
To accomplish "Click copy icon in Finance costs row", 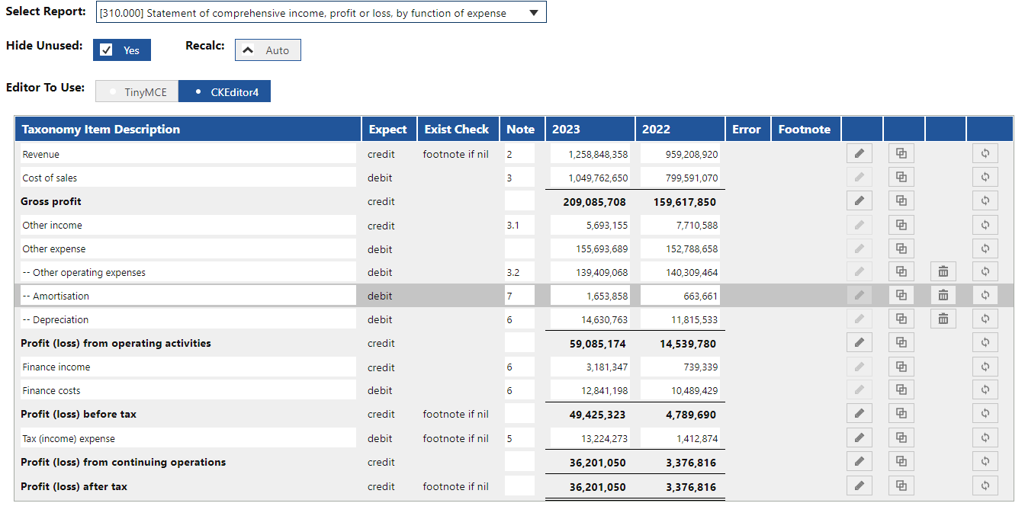I will [901, 390].
